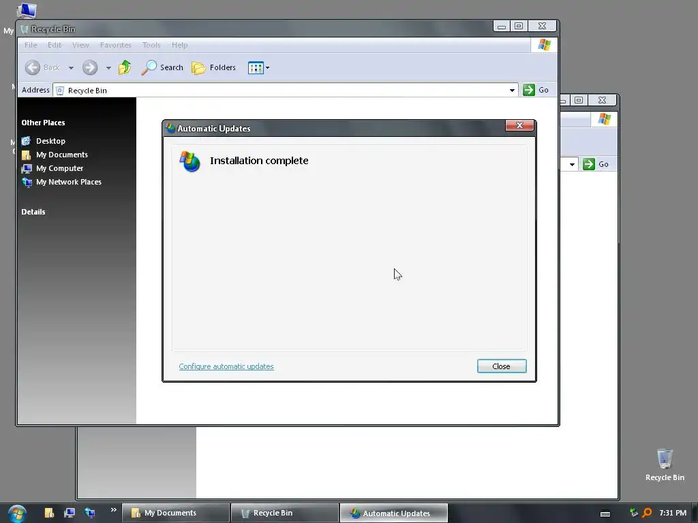Launch My Computer quick launch icon

point(70,513)
